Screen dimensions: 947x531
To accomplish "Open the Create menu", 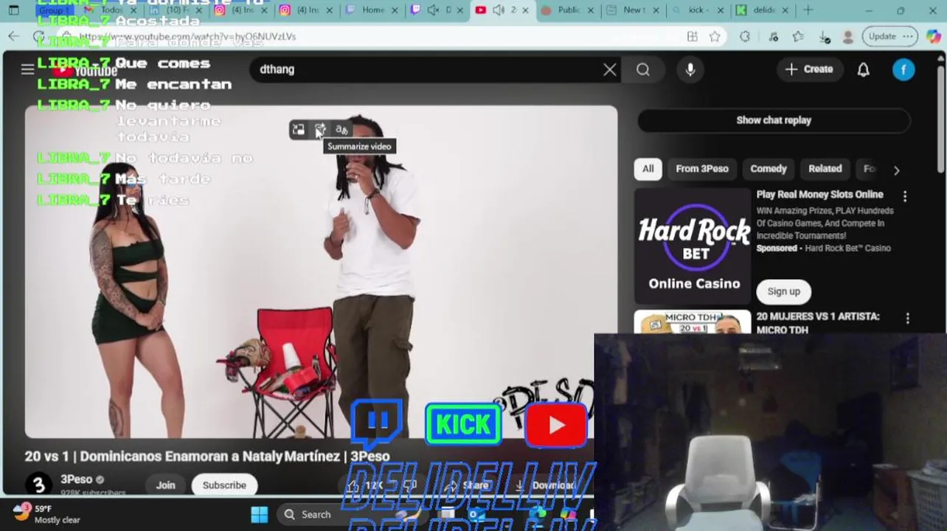I will (809, 69).
